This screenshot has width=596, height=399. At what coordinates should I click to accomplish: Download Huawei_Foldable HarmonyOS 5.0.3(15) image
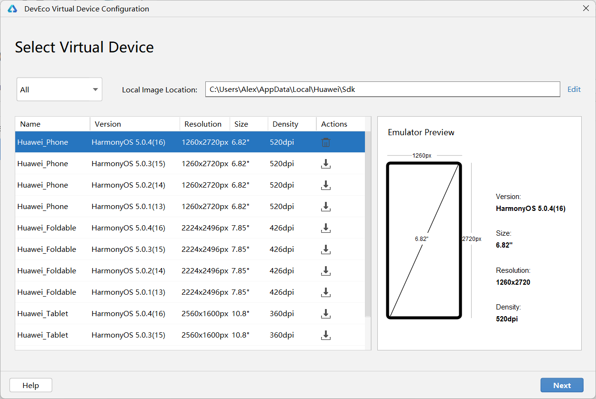326,249
